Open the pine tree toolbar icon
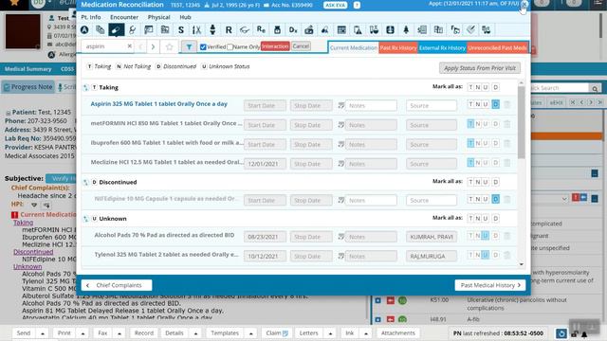 tap(406, 29)
